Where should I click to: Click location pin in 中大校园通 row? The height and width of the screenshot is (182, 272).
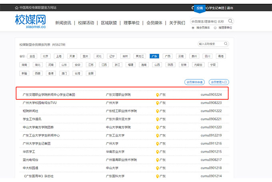point(157,168)
